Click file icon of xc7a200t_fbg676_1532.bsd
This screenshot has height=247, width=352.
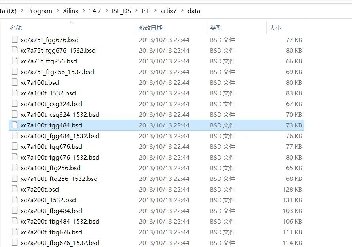(15, 243)
